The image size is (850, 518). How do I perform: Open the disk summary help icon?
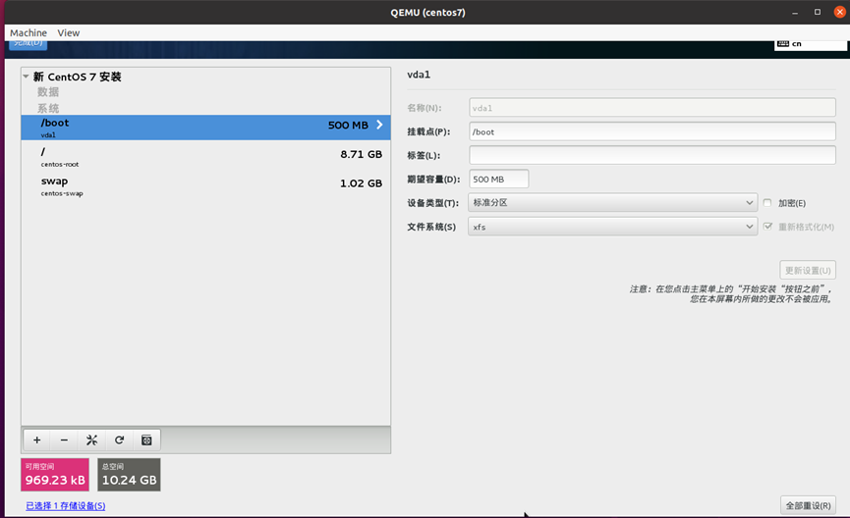[x=146, y=440]
